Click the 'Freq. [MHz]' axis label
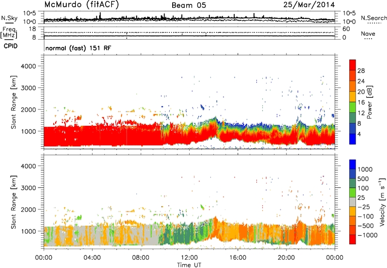Screen dimensions: 387x268 coord(9,32)
